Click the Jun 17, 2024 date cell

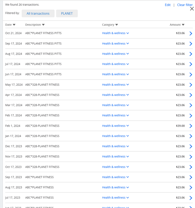(13, 74)
